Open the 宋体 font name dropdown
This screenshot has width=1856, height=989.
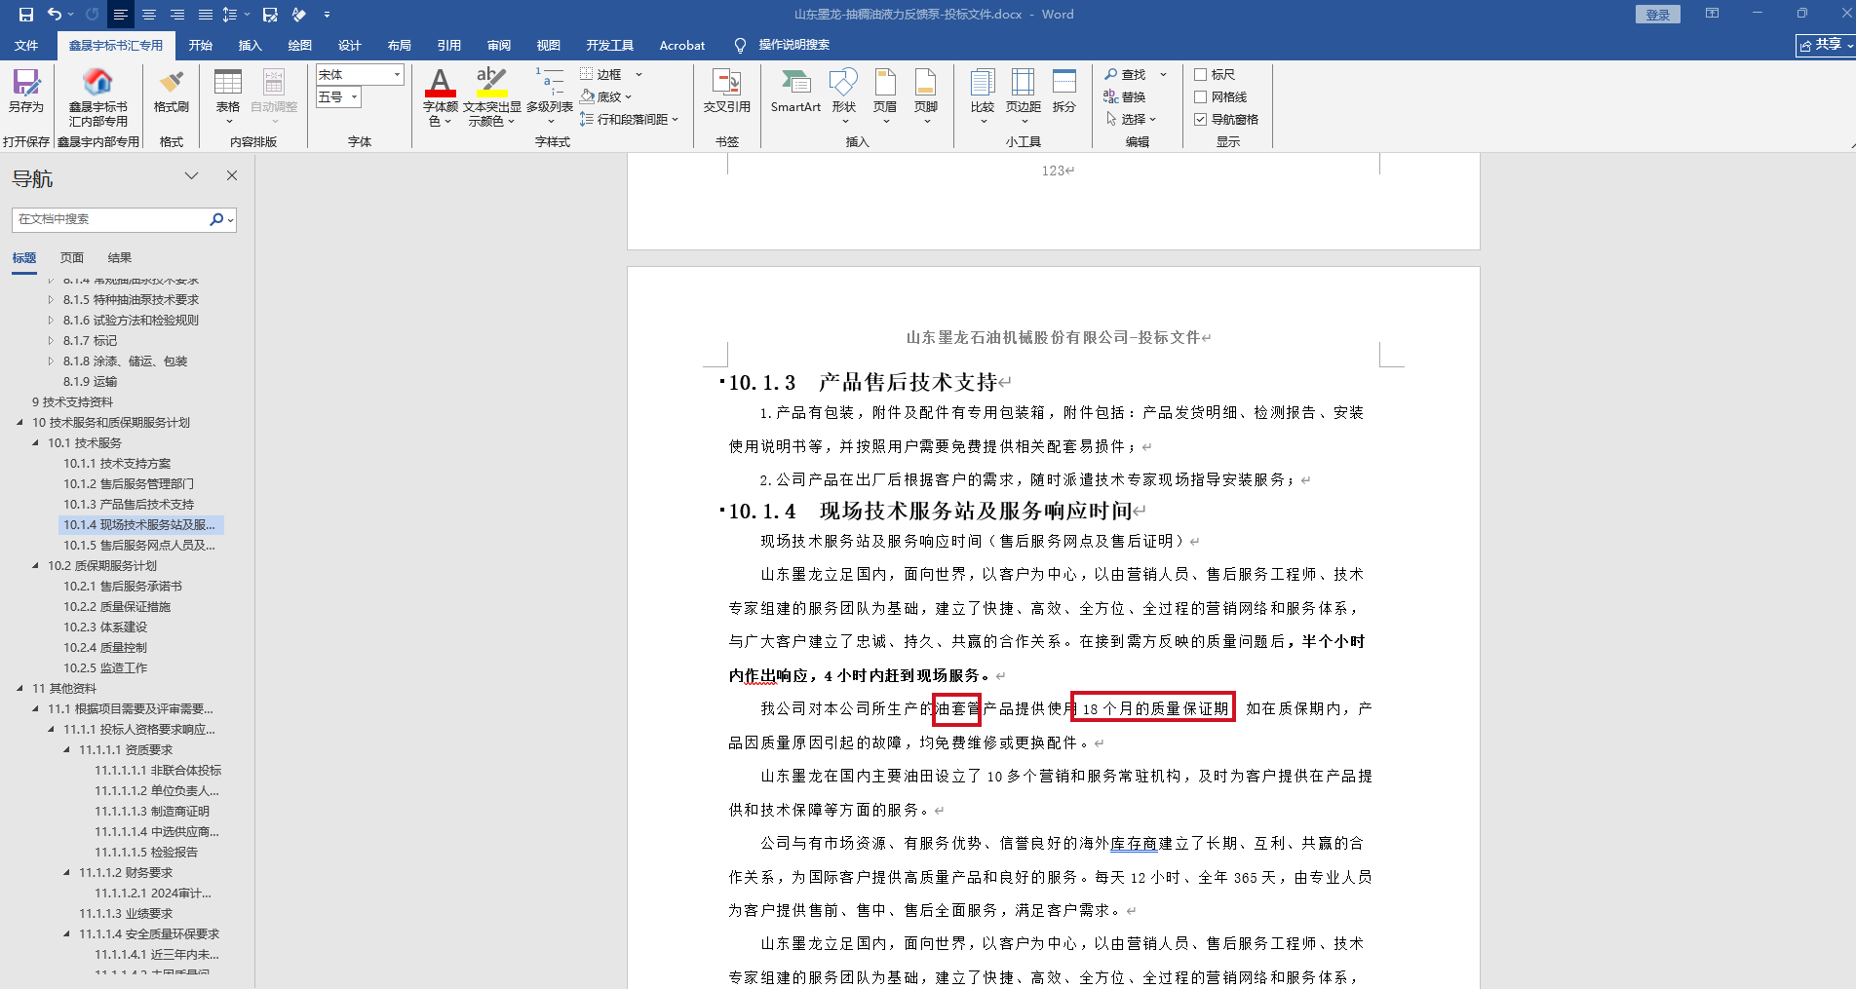coord(397,74)
